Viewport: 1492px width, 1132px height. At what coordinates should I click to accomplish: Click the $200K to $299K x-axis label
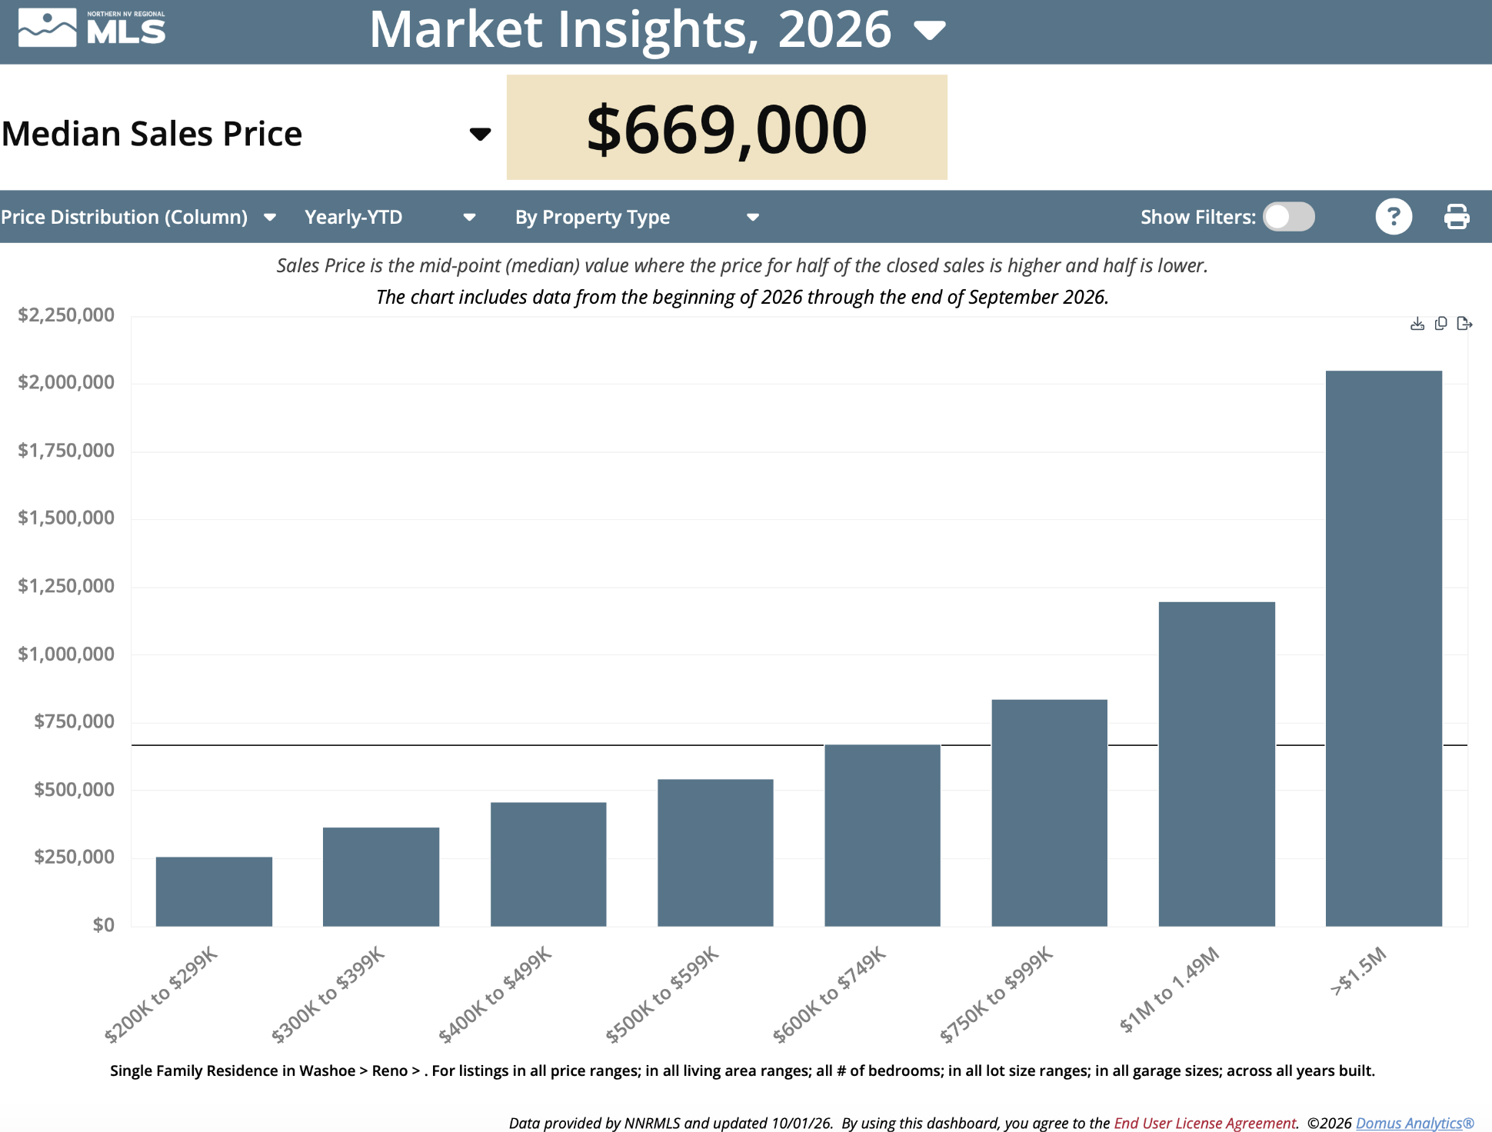[161, 995]
